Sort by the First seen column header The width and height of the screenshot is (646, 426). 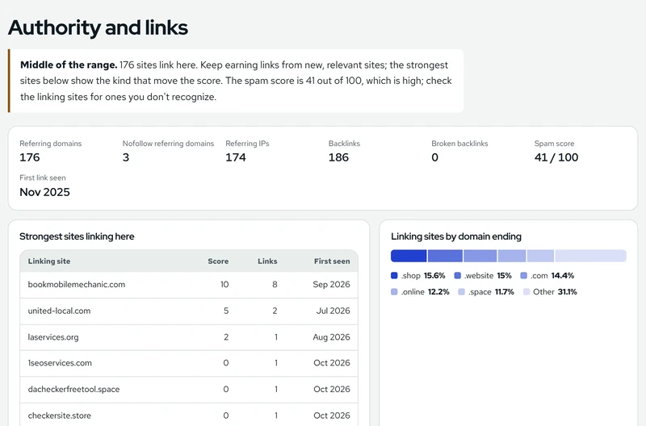[332, 261]
